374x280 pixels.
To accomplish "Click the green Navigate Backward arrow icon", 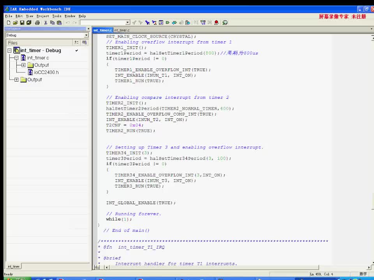I will (168, 23).
